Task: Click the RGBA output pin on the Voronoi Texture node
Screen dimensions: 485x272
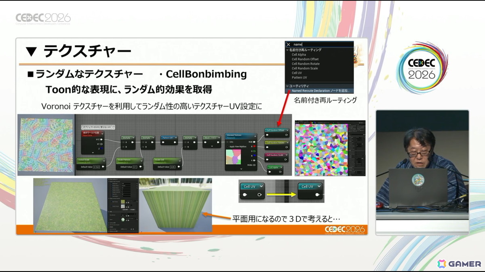Action: click(254, 165)
